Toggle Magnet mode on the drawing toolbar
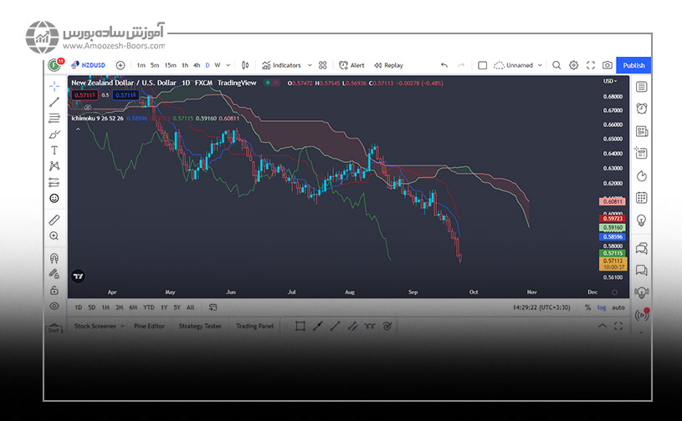This screenshot has height=421, width=682. pyautogui.click(x=54, y=258)
